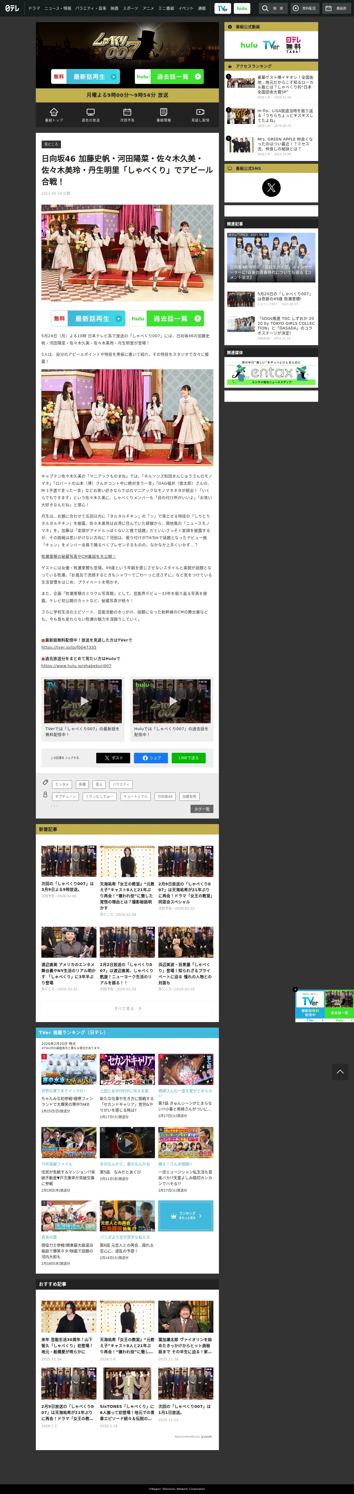
Task: Open the 映画 menu item
Action: tap(115, 8)
